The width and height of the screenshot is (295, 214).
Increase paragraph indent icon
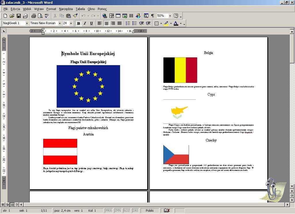pos(148,23)
